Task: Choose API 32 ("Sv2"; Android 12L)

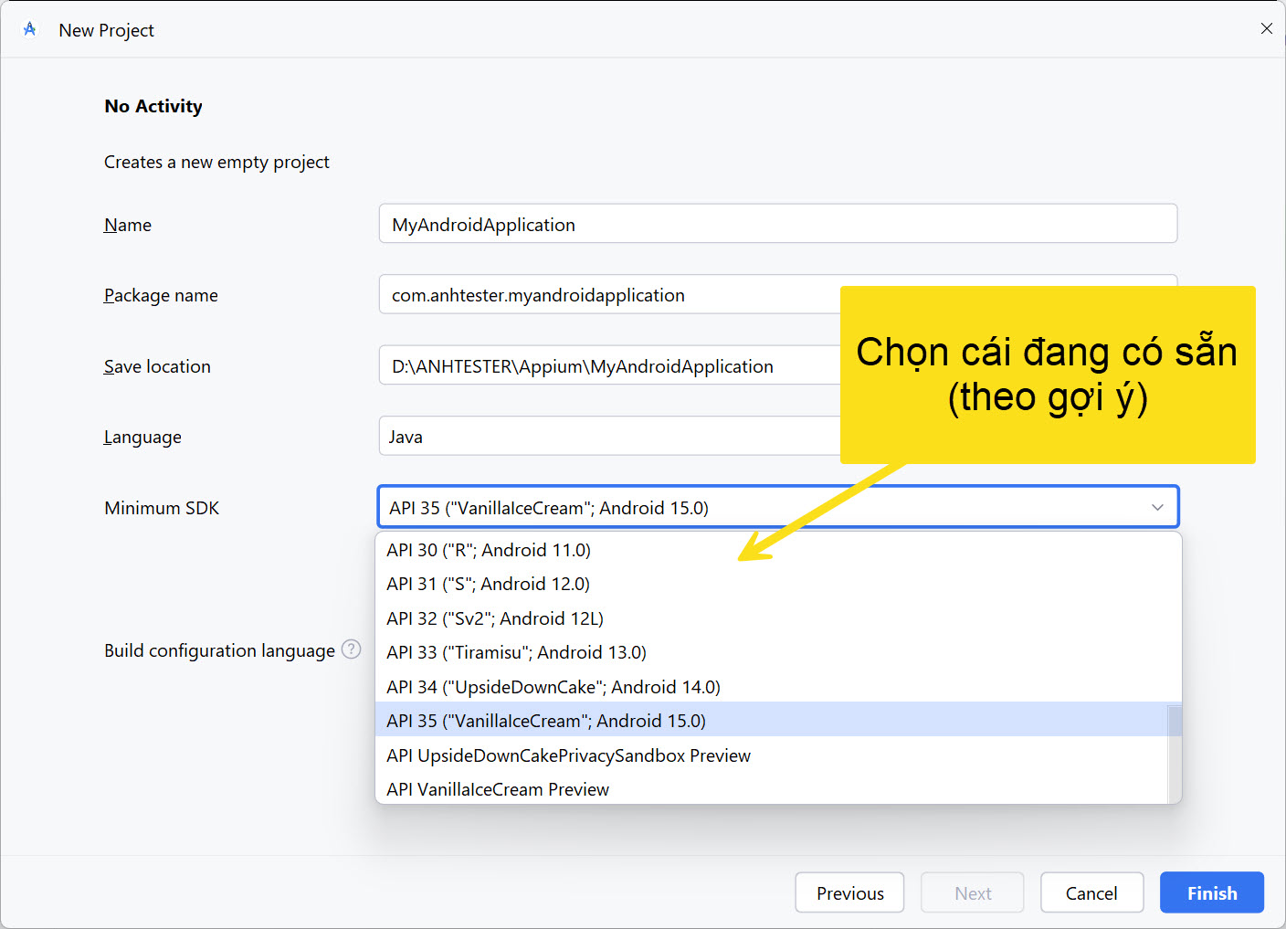Action: pyautogui.click(x=778, y=618)
